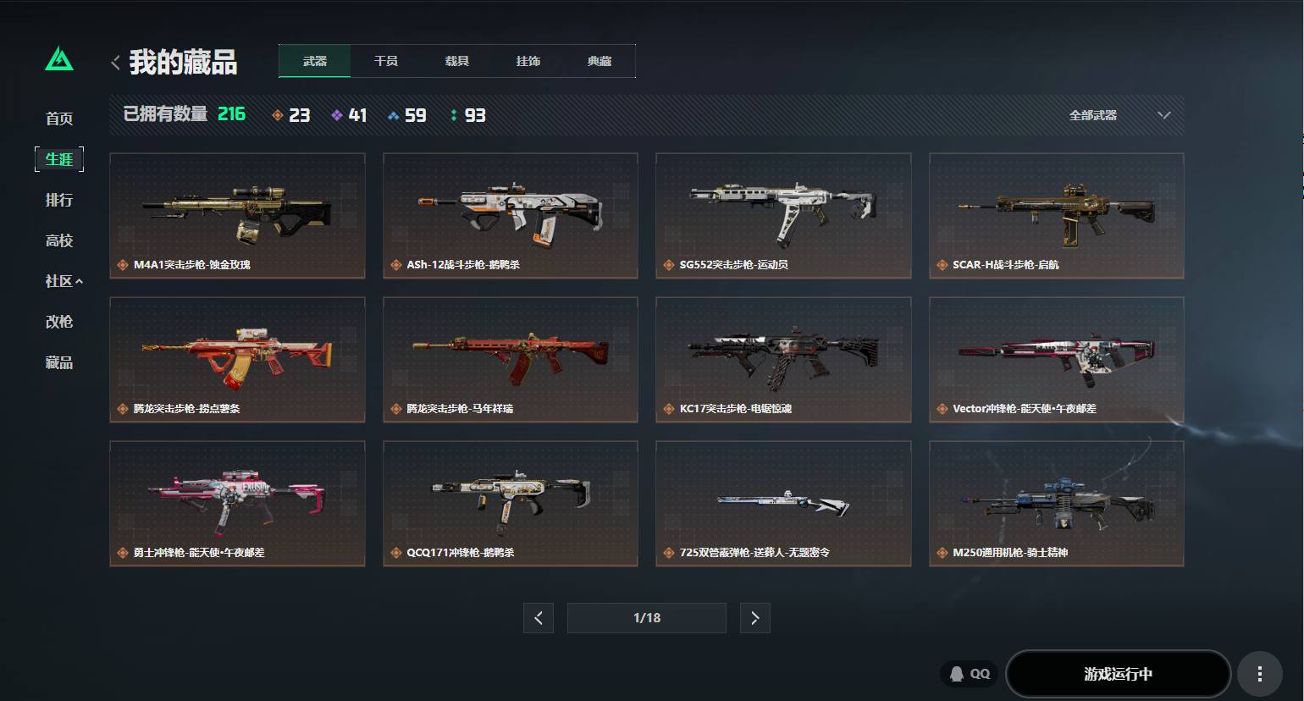Click the 游戏运行中 button
1304x701 pixels.
coord(1118,674)
